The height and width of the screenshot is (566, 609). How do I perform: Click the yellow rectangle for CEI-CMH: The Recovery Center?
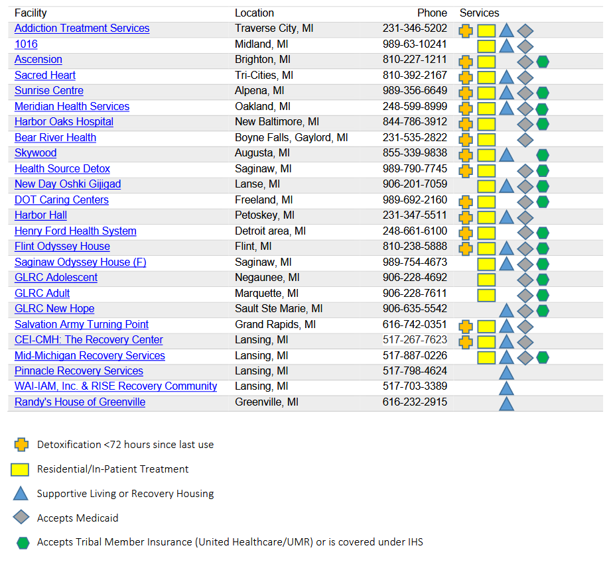pyautogui.click(x=486, y=342)
